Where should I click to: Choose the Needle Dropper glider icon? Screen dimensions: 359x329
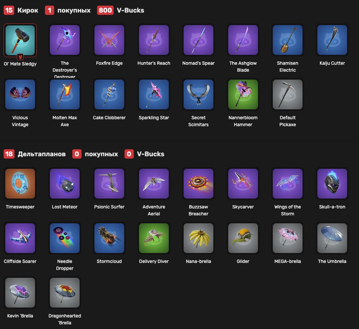click(65, 238)
